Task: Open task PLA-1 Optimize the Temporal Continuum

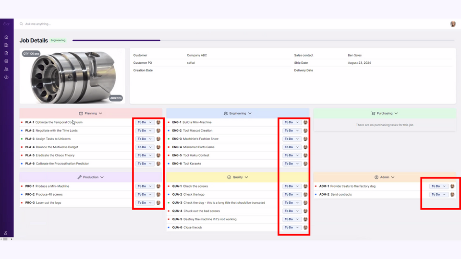Action: 54,122
